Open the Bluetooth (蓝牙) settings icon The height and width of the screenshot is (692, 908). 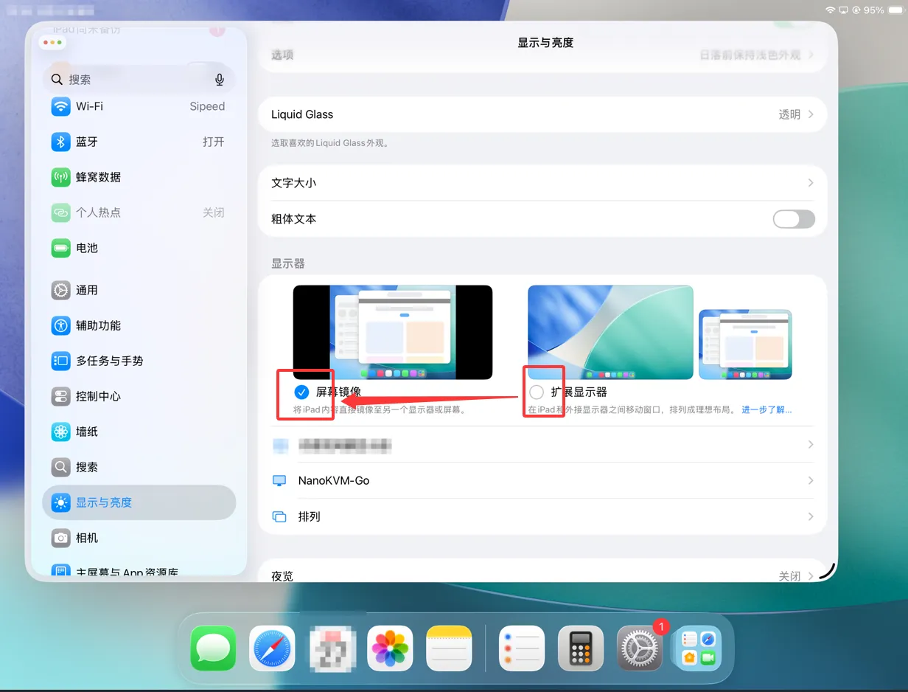(60, 142)
